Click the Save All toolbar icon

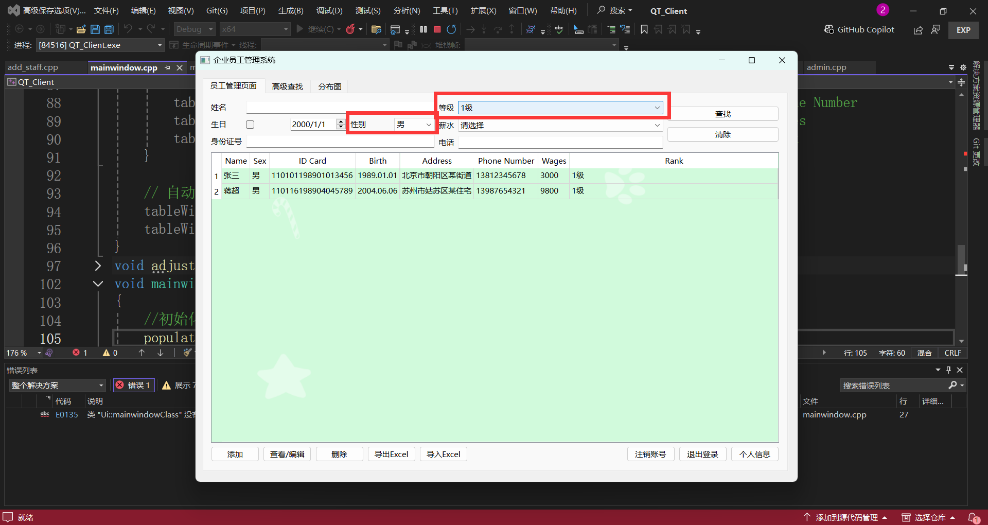click(109, 29)
